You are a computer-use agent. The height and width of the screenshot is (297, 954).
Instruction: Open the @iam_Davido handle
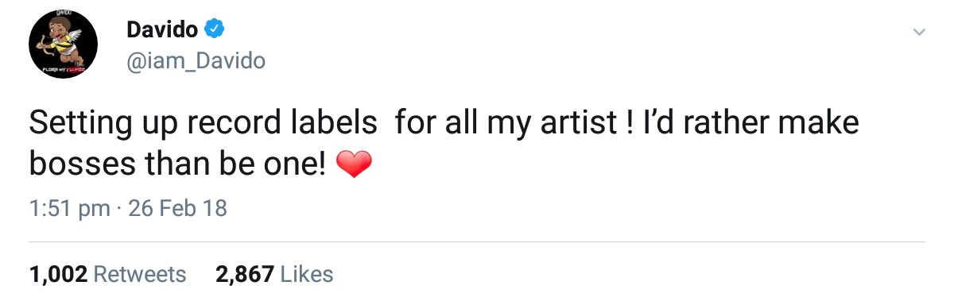(x=196, y=61)
